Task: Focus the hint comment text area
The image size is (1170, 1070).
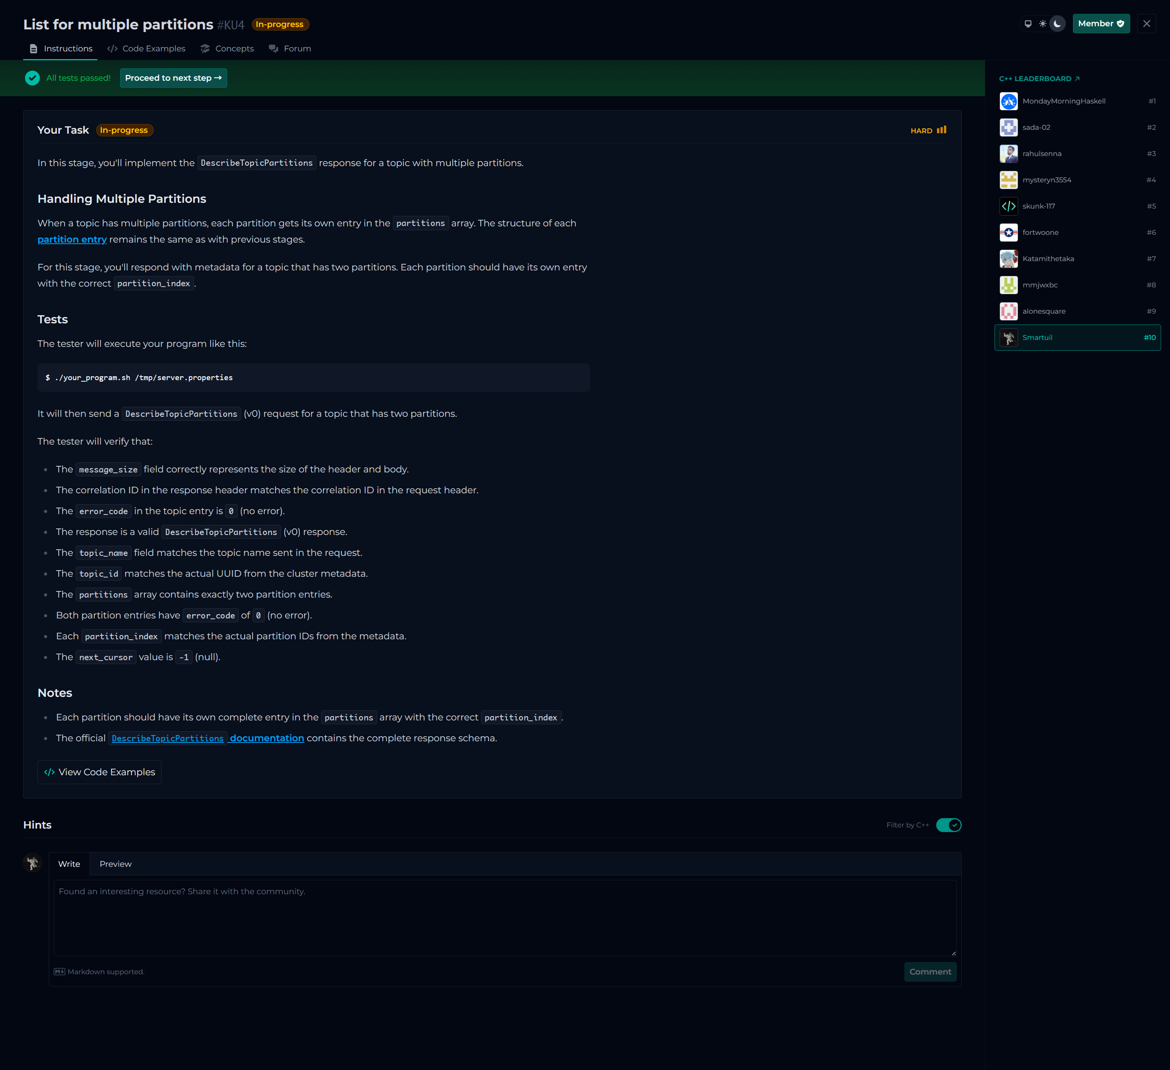Action: pyautogui.click(x=504, y=917)
